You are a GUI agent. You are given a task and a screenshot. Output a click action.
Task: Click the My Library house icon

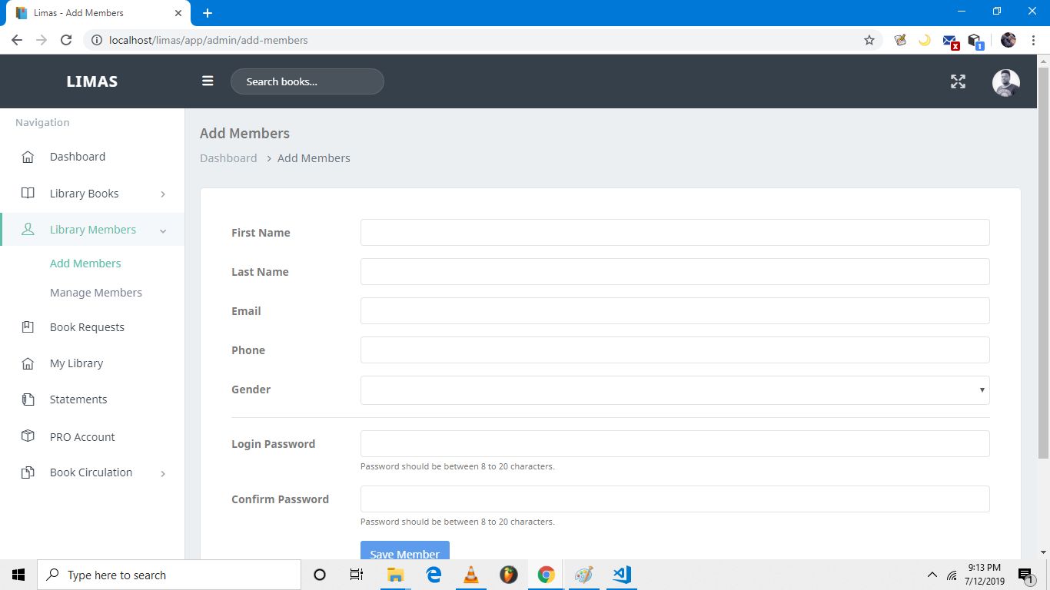[x=28, y=363]
